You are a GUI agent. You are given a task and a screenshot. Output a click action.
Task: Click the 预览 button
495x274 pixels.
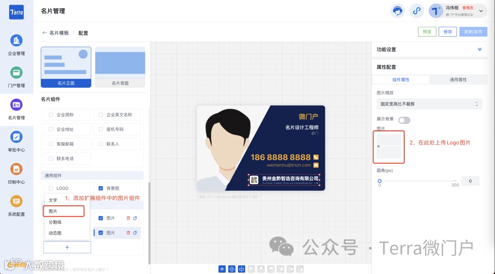[427, 32]
